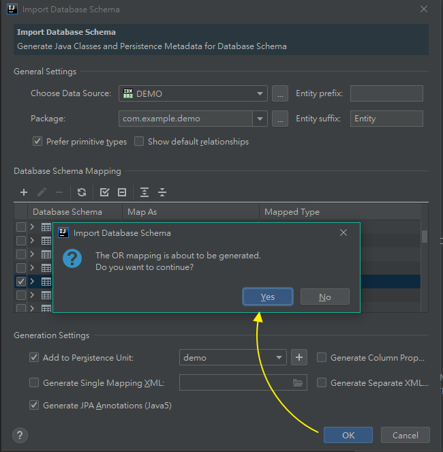
Task: Confirm with the Yes button
Action: click(268, 297)
